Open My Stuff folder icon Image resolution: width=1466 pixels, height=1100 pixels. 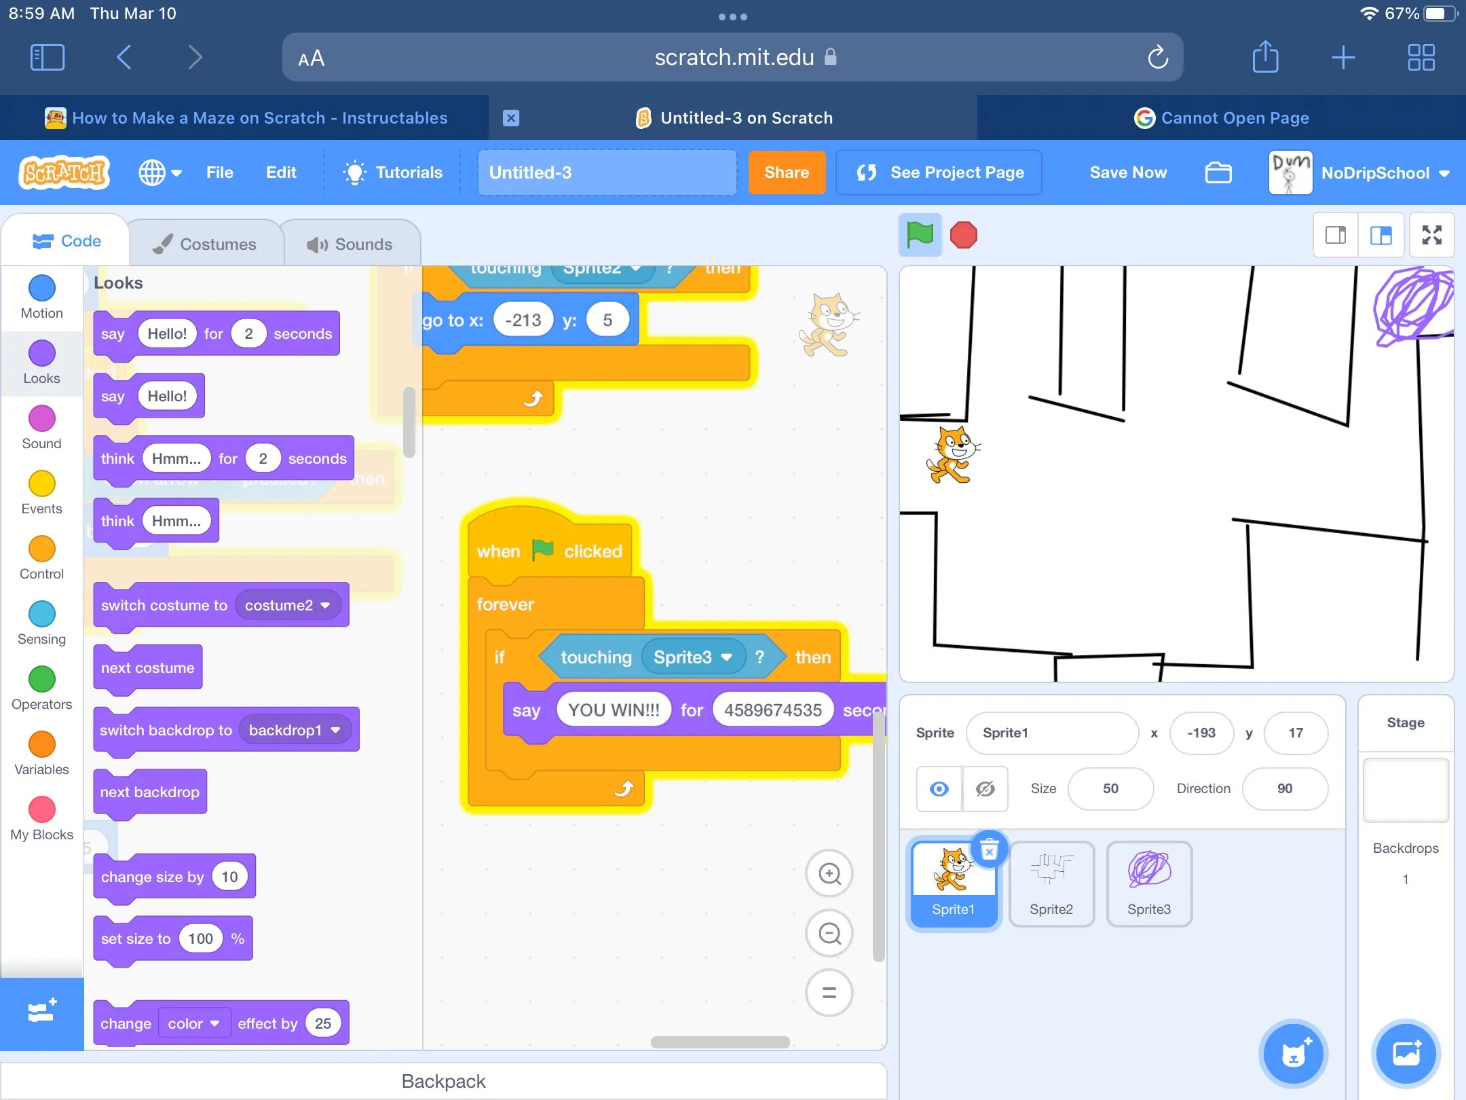coord(1218,172)
